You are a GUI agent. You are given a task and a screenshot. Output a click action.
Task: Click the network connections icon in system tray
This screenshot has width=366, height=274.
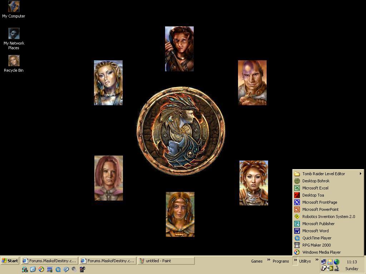[x=323, y=262]
